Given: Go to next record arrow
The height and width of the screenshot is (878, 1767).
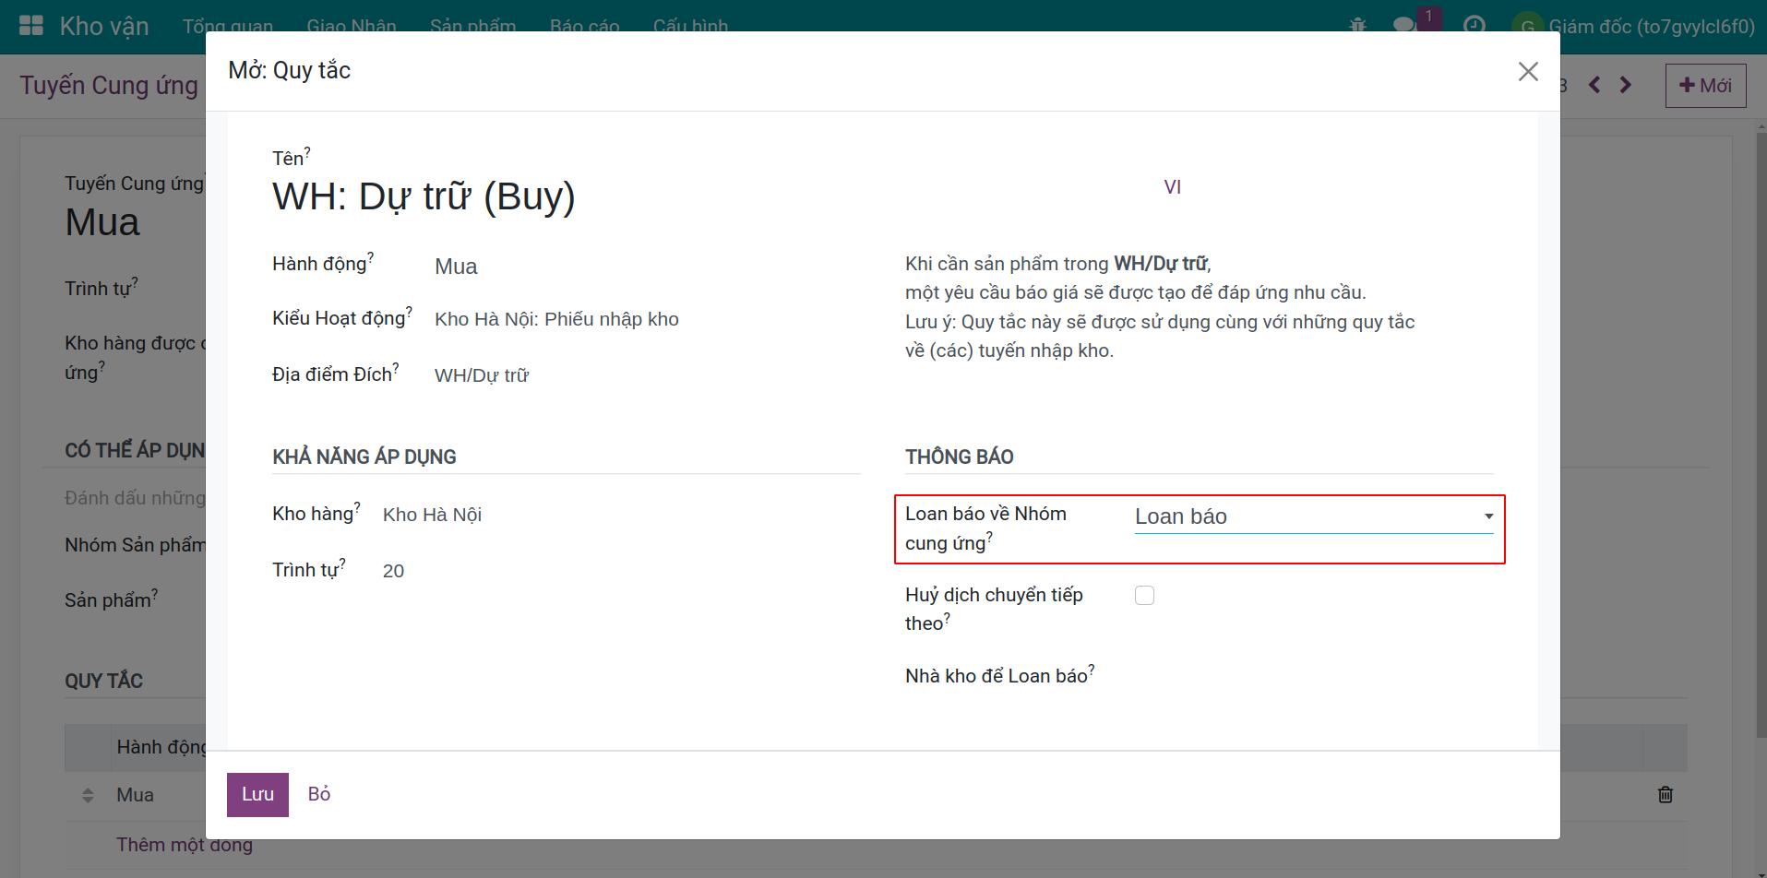Looking at the screenshot, I should pos(1626,85).
